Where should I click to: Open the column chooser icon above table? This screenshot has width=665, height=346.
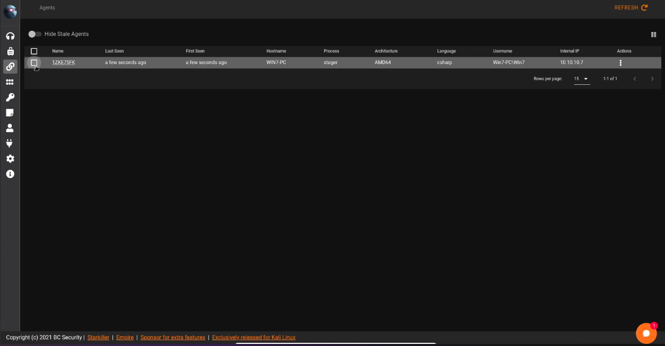(653, 34)
